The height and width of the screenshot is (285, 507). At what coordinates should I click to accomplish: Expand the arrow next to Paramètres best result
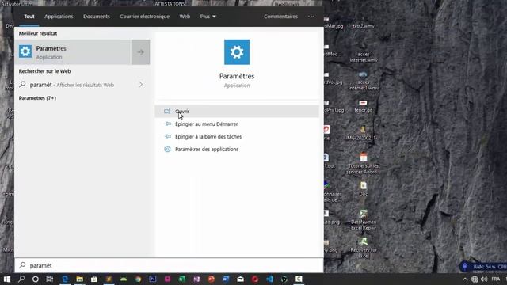(140, 52)
